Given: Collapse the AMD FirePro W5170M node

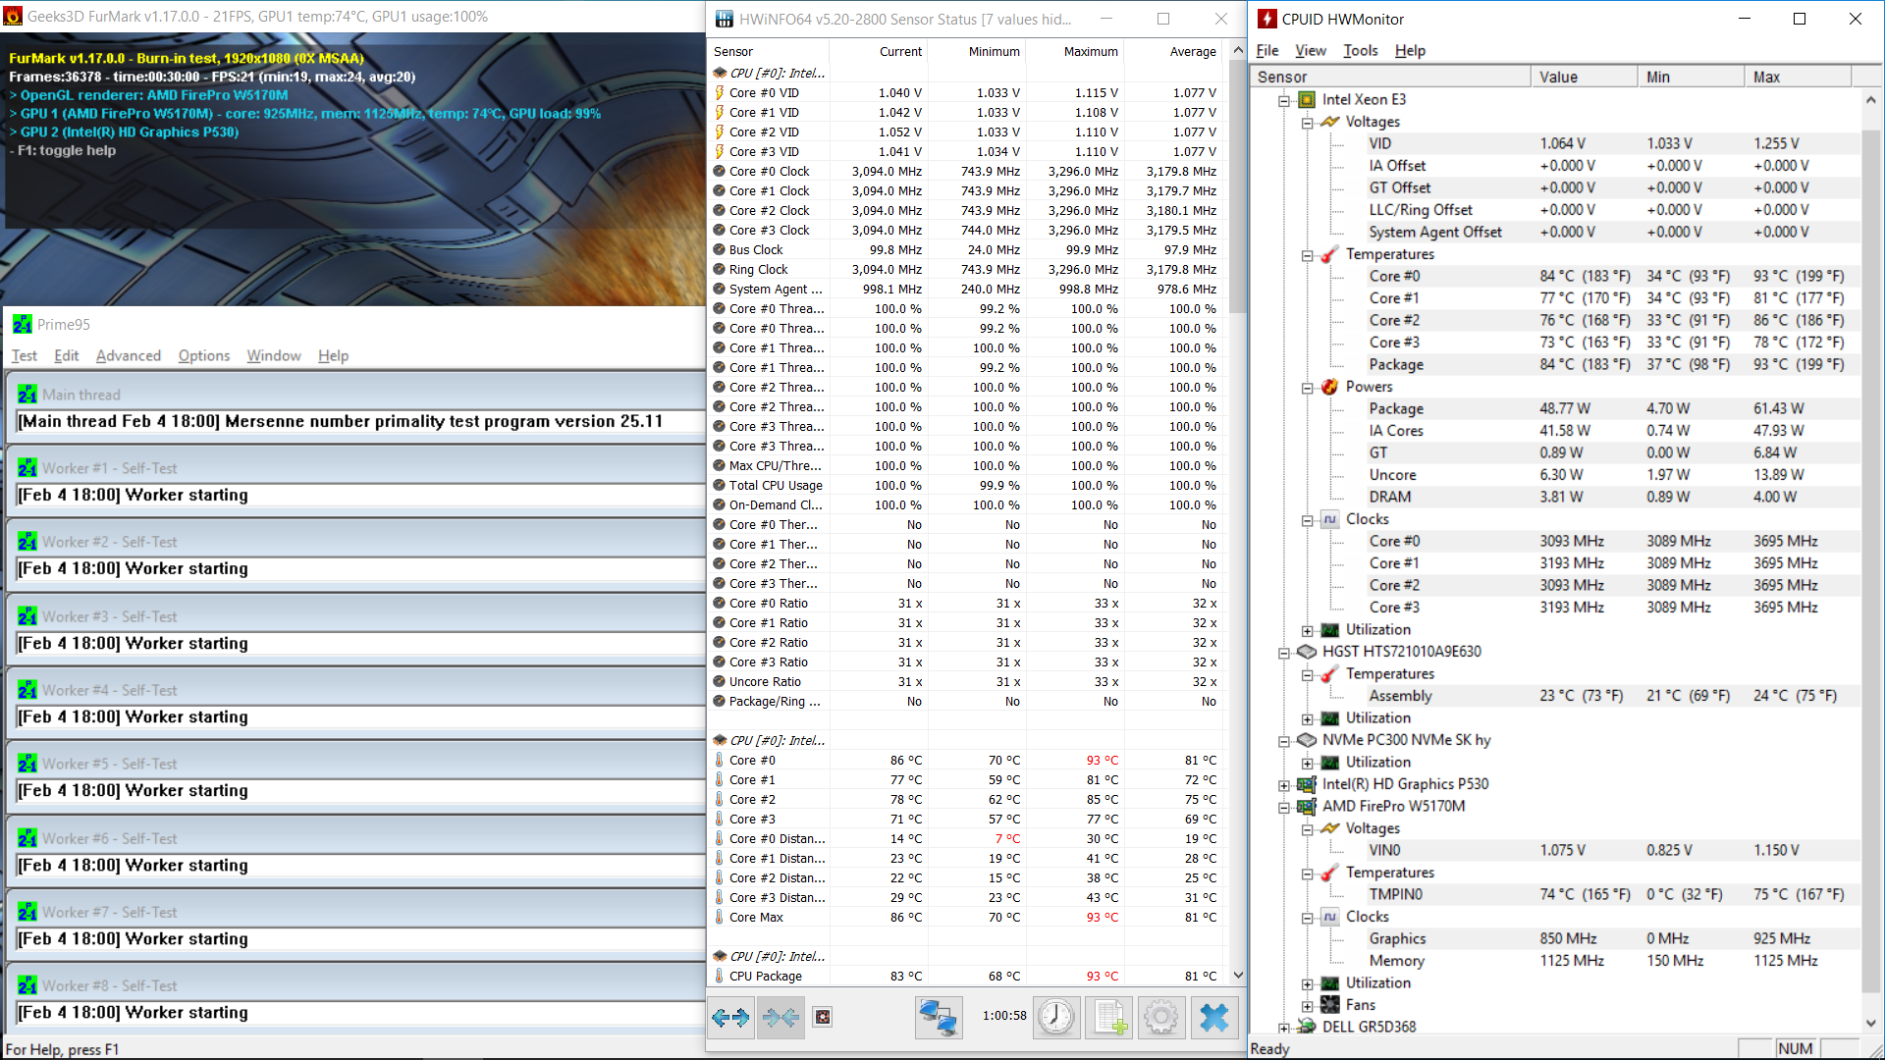Looking at the screenshot, I should coord(1283,807).
